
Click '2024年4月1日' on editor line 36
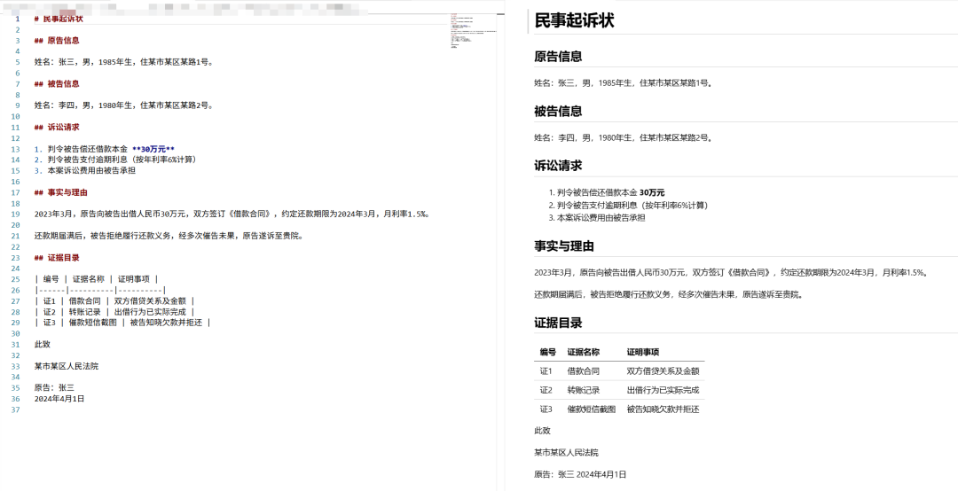59,399
